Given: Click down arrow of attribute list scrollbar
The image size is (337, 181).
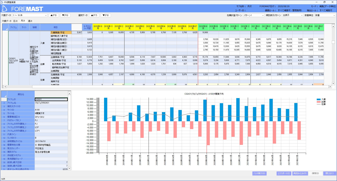Looking at the screenshot, I should pyautogui.click(x=69, y=169).
